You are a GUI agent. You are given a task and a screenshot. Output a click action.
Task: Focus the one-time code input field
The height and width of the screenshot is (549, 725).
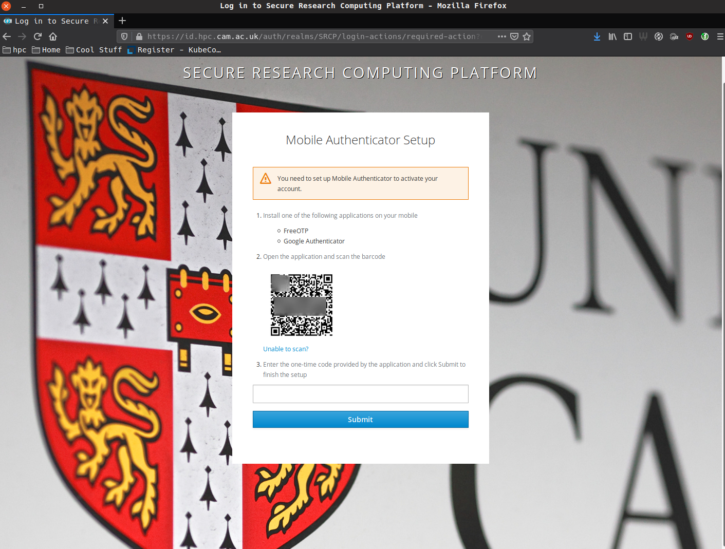pyautogui.click(x=360, y=394)
